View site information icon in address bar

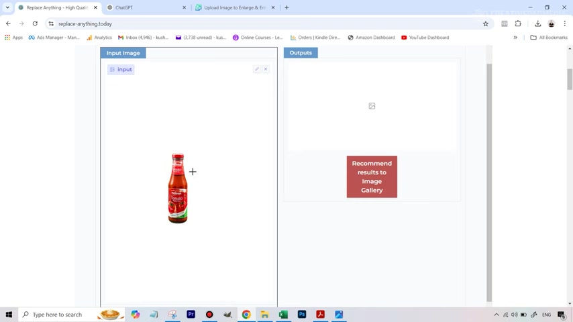[51, 23]
